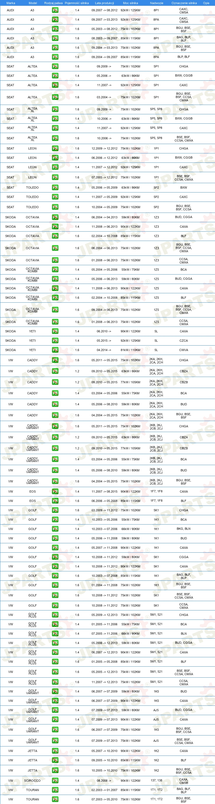Select the standalone CGGA engine code cell
This screenshot has height=804, width=215.
(x=184, y=557)
